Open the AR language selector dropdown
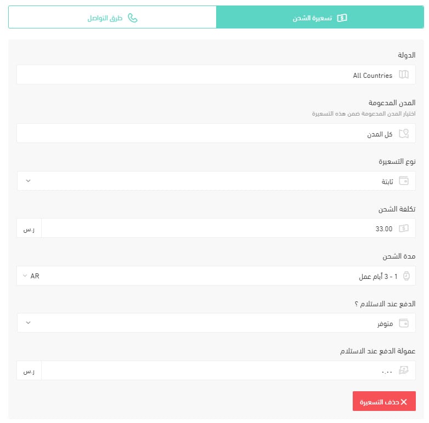429x423 pixels. coord(31,276)
